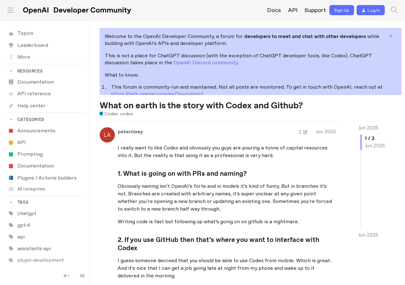
Task: Click the All categories link
Action: point(31,189)
